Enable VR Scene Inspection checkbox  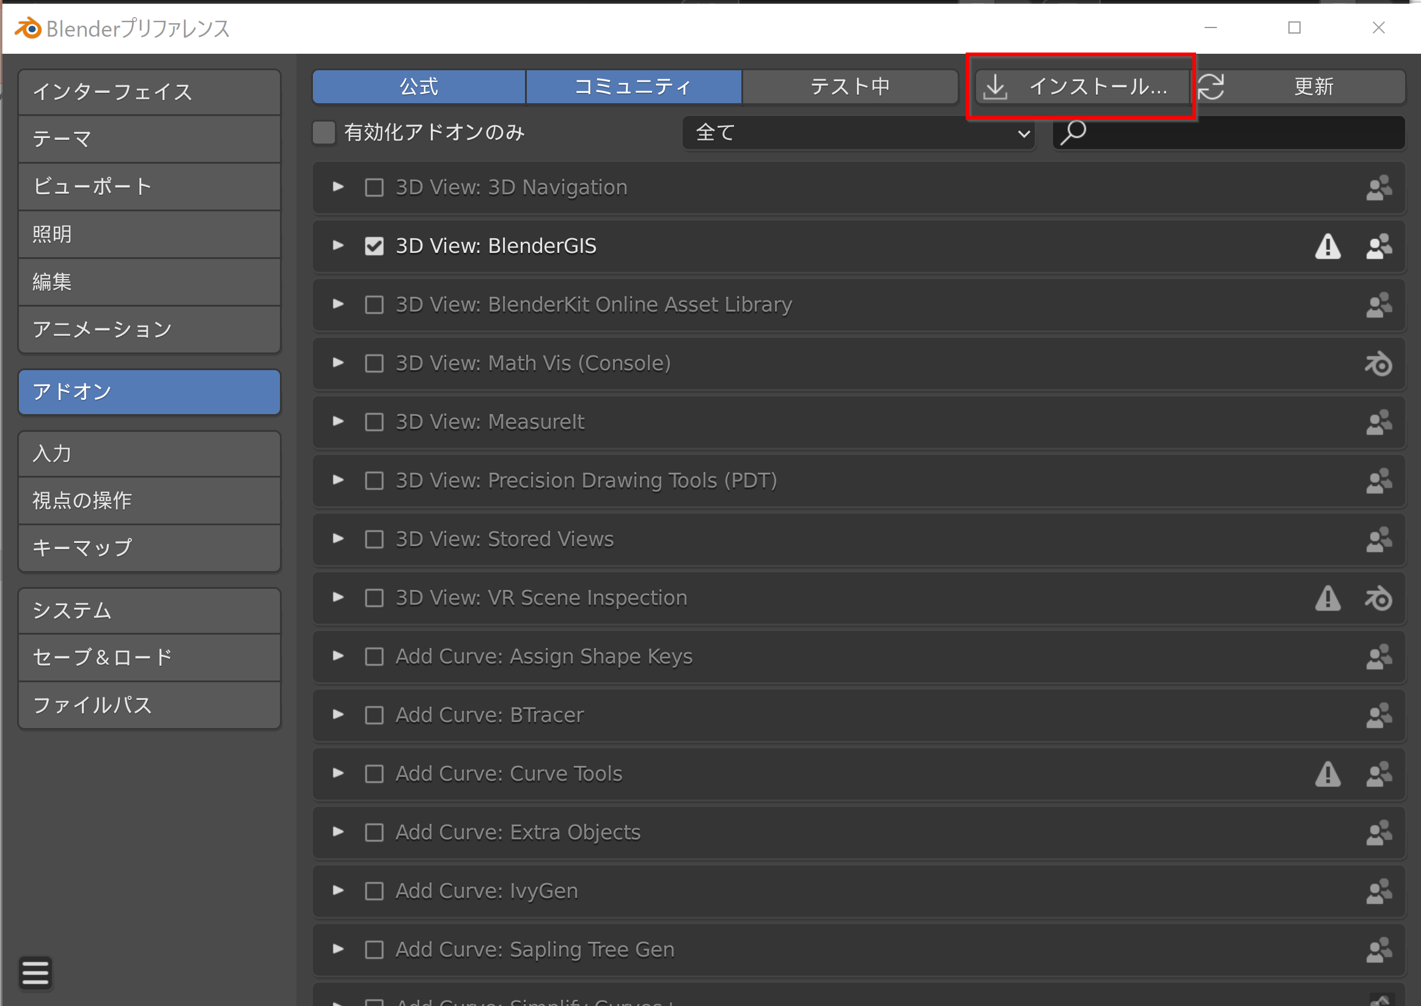tap(373, 599)
